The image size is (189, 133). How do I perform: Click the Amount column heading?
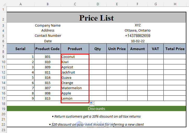138,49
